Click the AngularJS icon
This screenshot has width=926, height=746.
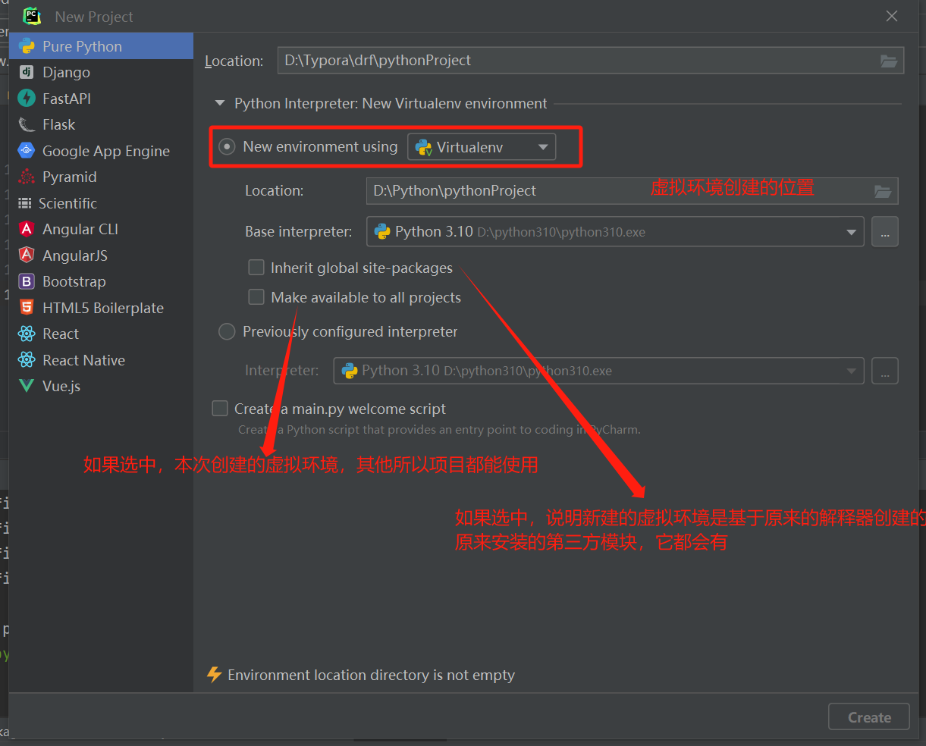(x=27, y=255)
